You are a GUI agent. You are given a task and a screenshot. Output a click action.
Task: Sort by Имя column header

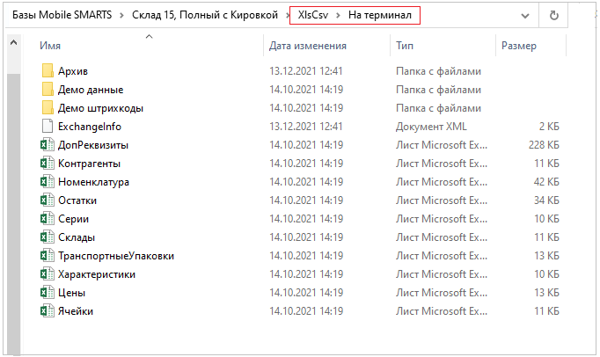pyautogui.click(x=50, y=46)
